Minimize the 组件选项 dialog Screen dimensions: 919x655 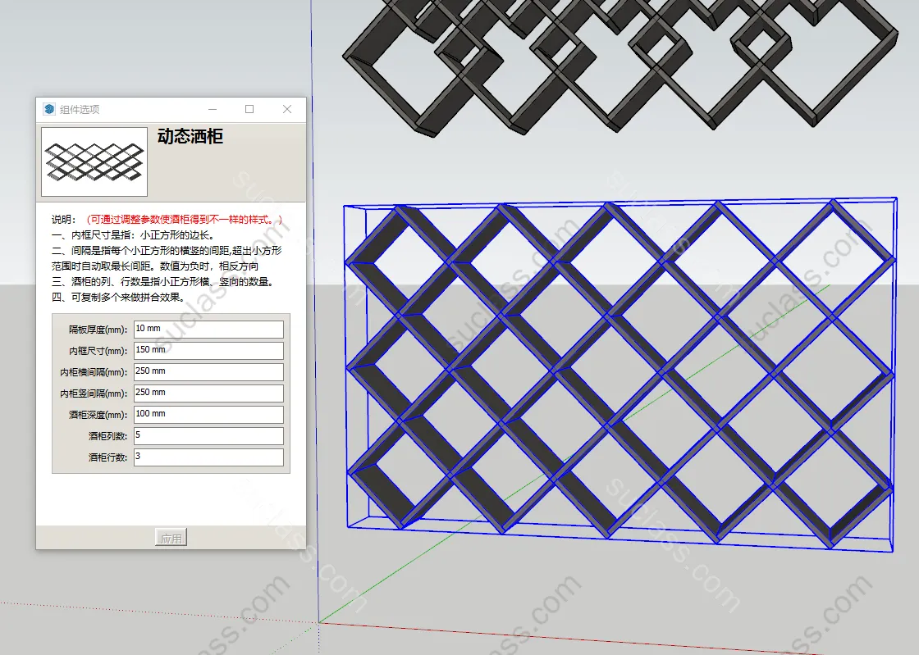click(213, 109)
